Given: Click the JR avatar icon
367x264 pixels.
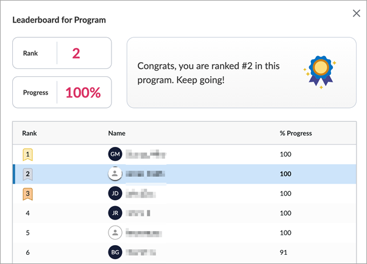Looking at the screenshot, I should tap(115, 213).
